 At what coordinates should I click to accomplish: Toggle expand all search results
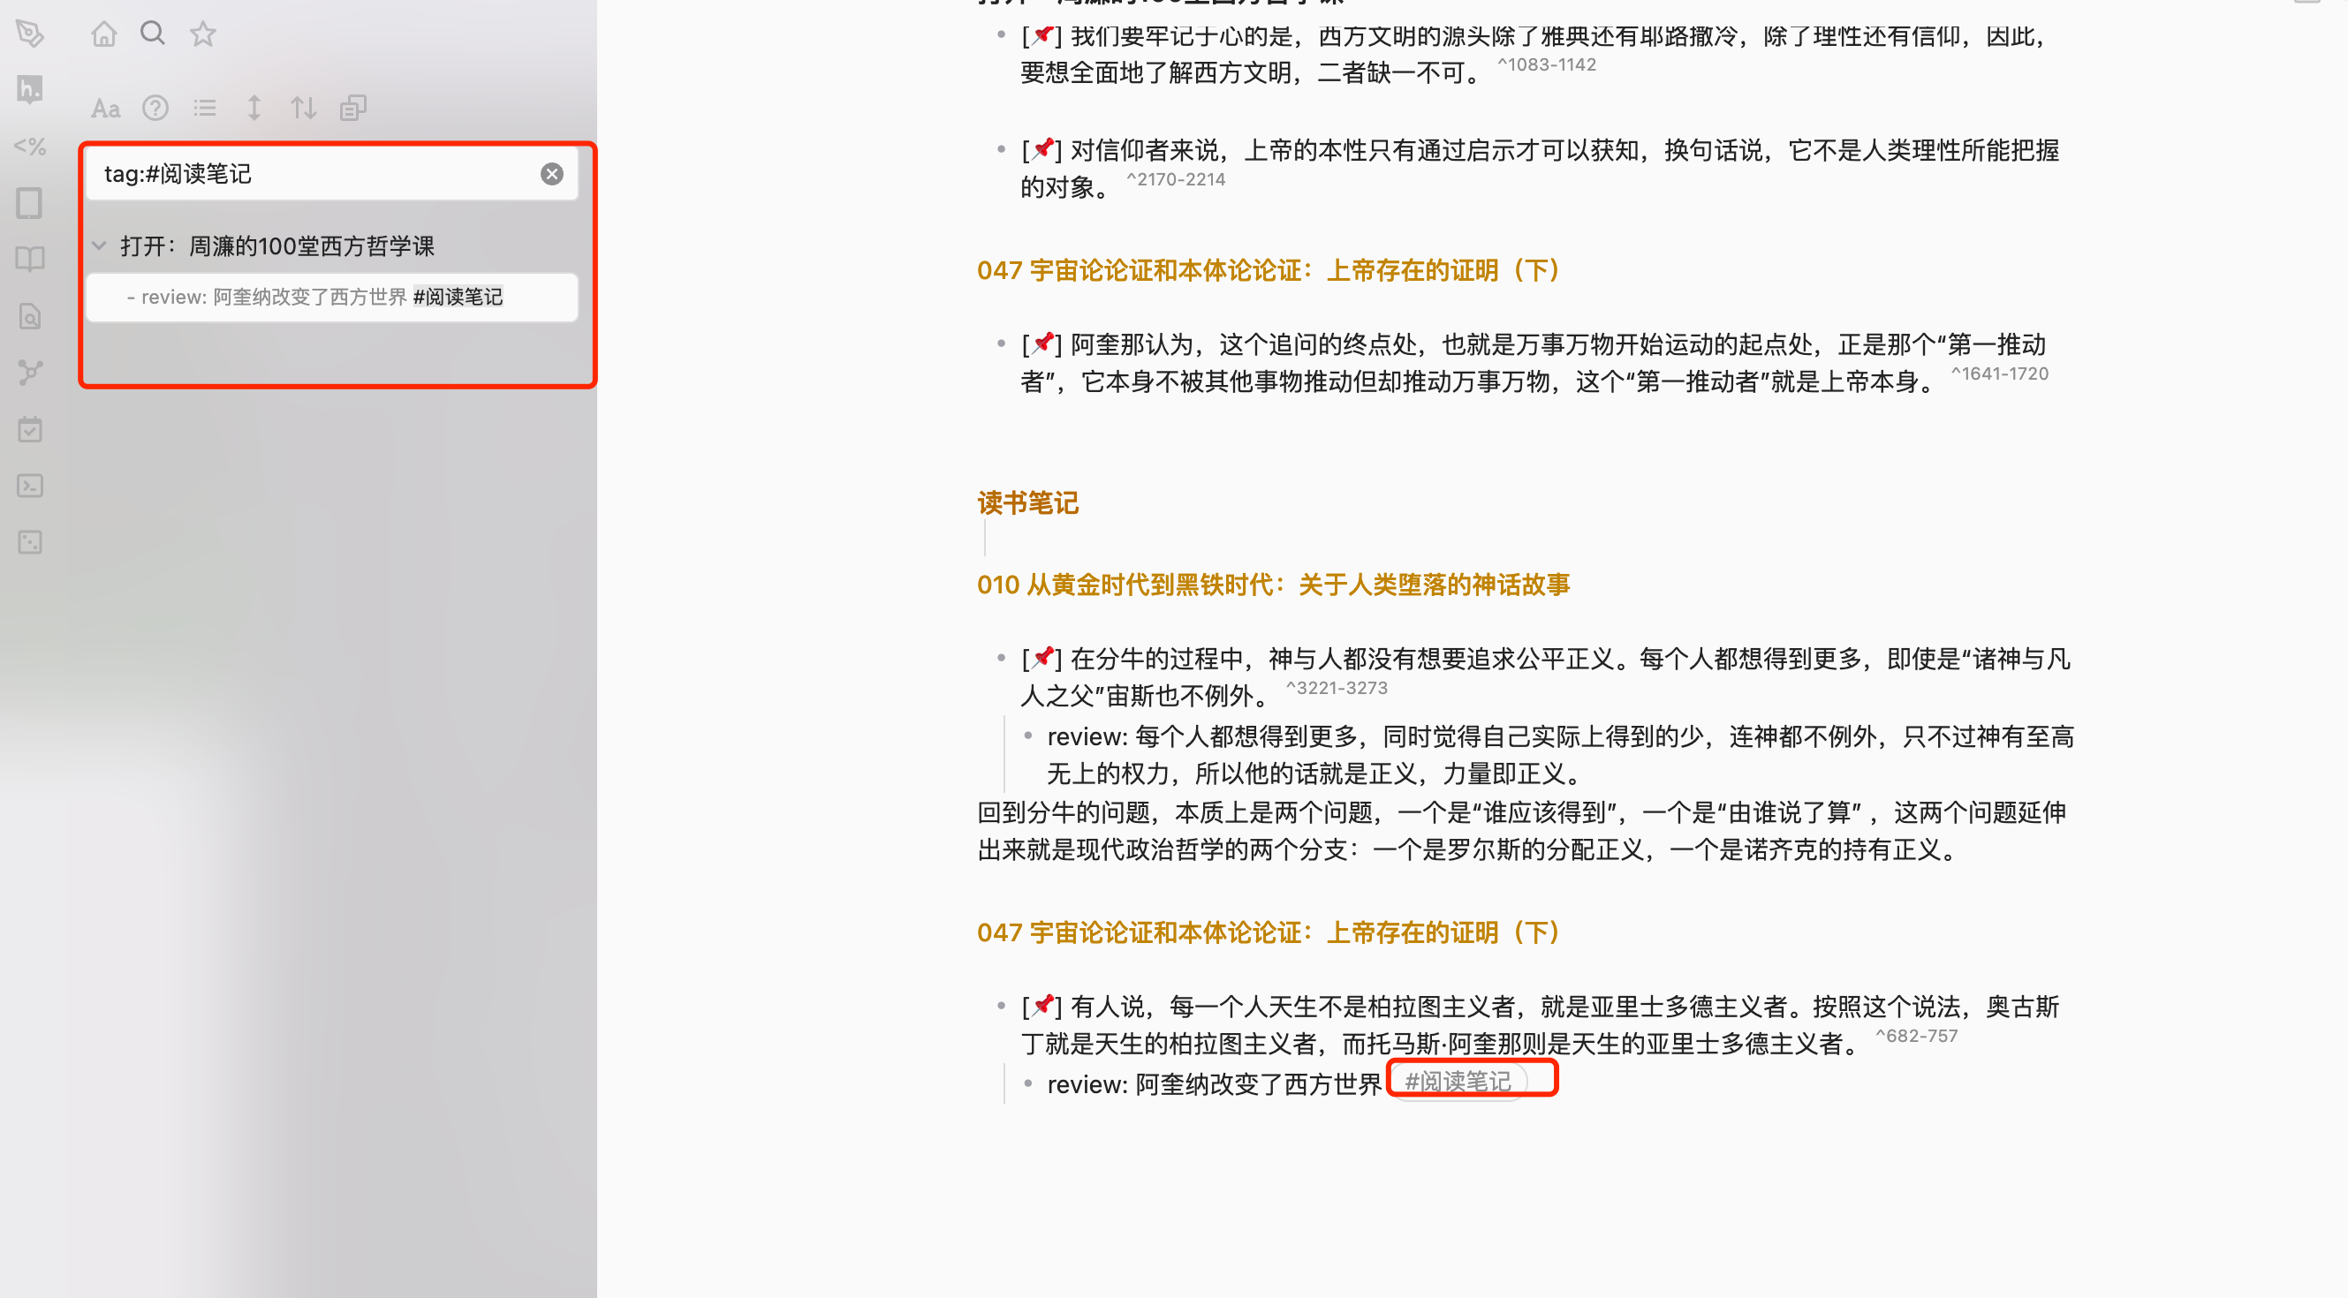[x=254, y=108]
